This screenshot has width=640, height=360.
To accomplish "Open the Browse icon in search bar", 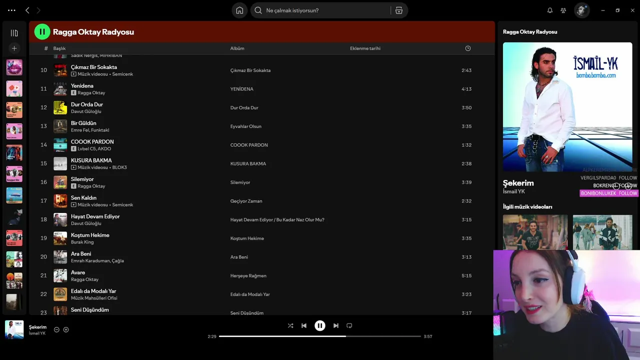I will point(399,10).
